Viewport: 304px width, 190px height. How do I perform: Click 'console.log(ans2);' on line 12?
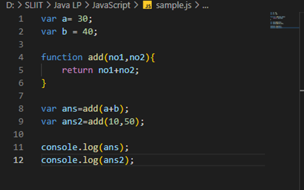(88, 160)
